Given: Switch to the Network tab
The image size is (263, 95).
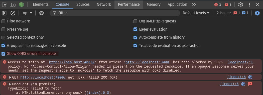Looking at the screenshot, I should point(104,4).
